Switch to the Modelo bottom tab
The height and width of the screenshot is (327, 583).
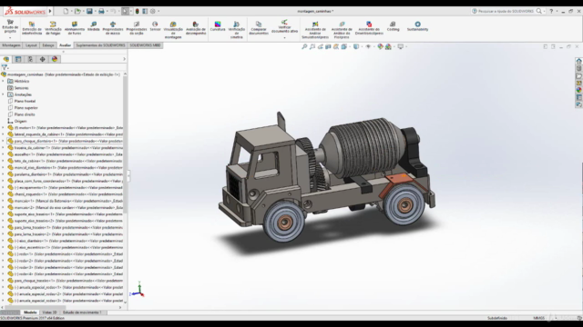pos(30,312)
